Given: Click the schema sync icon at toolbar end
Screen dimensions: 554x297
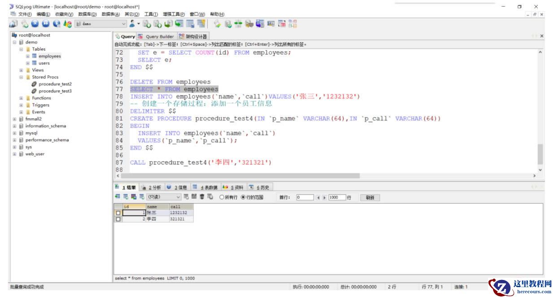Looking at the screenshot, I should pyautogui.click(x=292, y=24).
